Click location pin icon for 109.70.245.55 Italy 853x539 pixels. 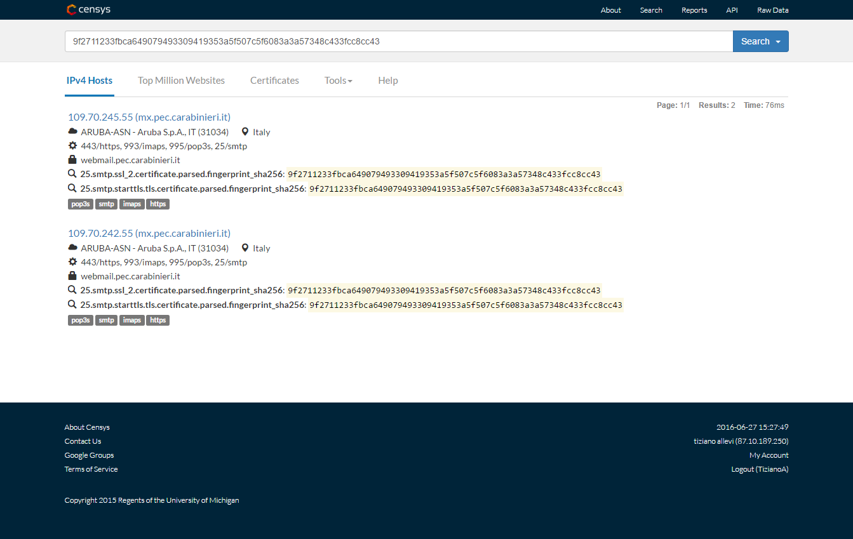[245, 132]
